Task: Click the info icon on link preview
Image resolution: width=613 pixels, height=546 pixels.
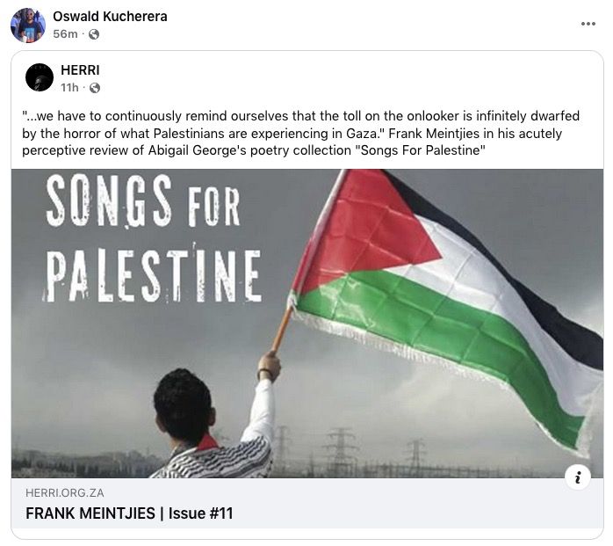Action: (577, 477)
